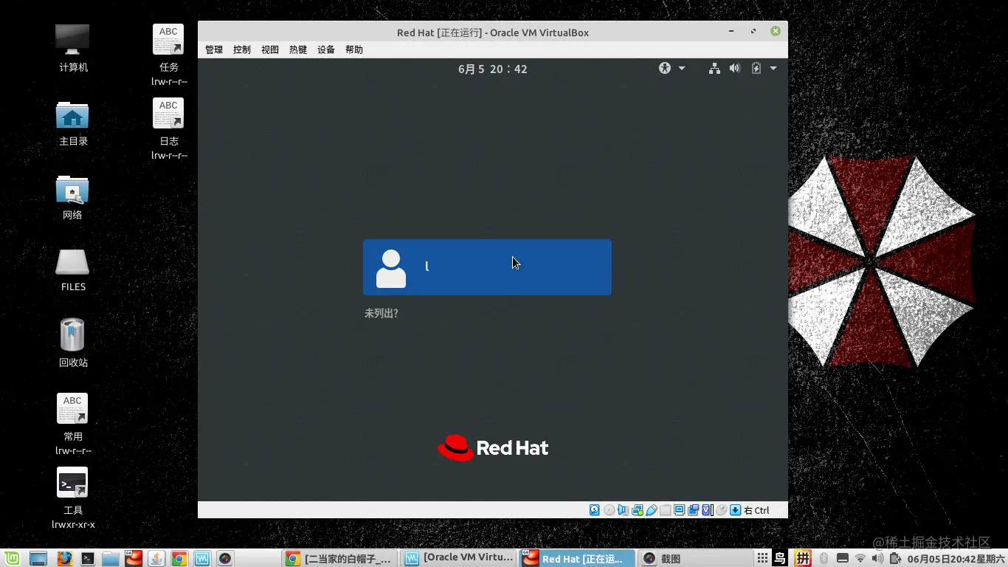
Task: Click the shared folders icon in VirtualBox status bar
Action: point(665,510)
